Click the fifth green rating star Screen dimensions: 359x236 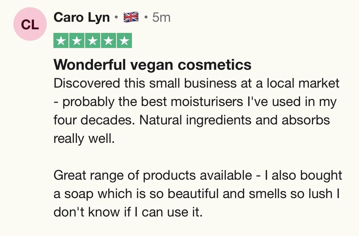(124, 41)
